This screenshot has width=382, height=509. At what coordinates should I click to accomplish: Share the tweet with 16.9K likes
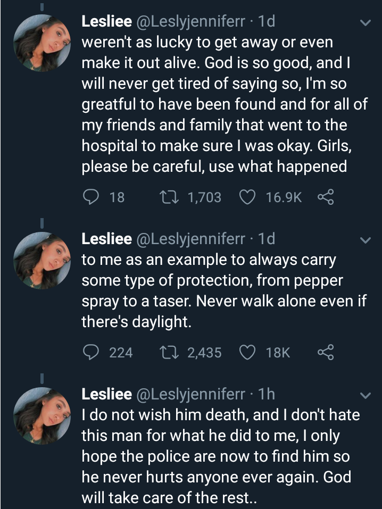(x=325, y=197)
